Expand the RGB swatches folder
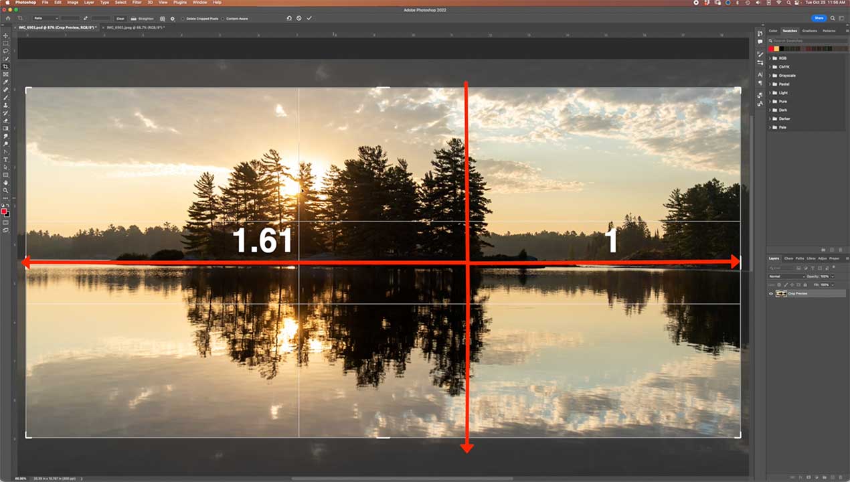This screenshot has height=482, width=850. 770,58
